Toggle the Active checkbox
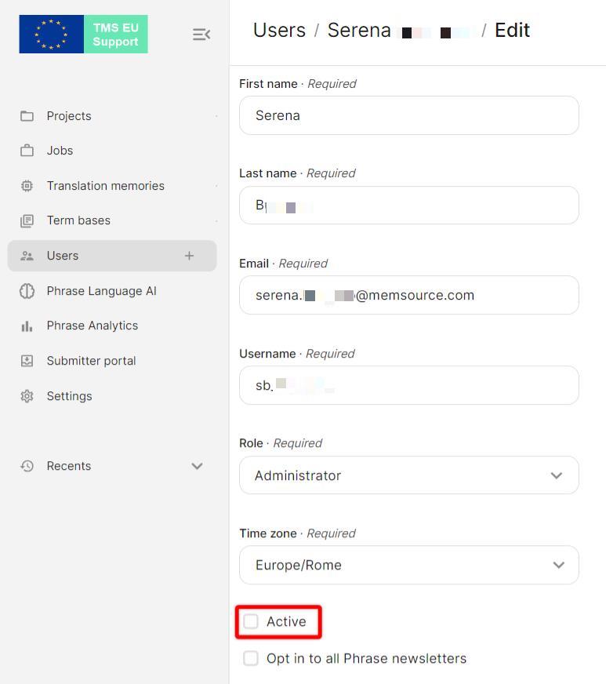Viewport: 606px width, 684px height. tap(251, 621)
